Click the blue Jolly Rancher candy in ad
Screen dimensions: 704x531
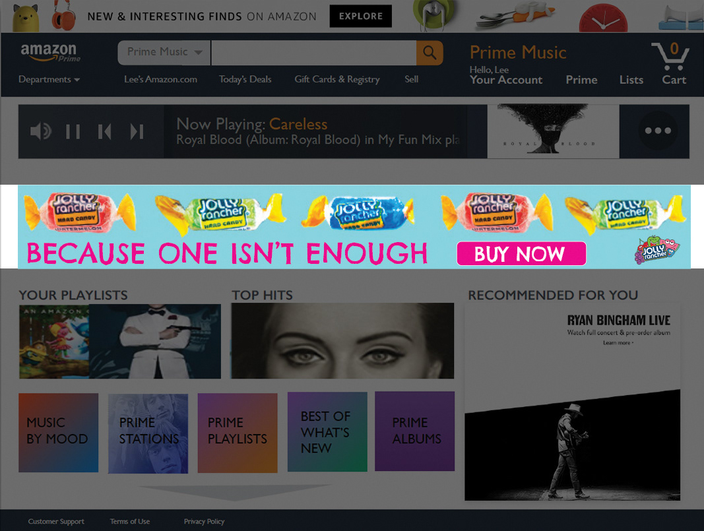click(x=359, y=212)
